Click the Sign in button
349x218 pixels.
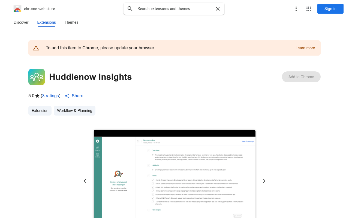pos(330,9)
